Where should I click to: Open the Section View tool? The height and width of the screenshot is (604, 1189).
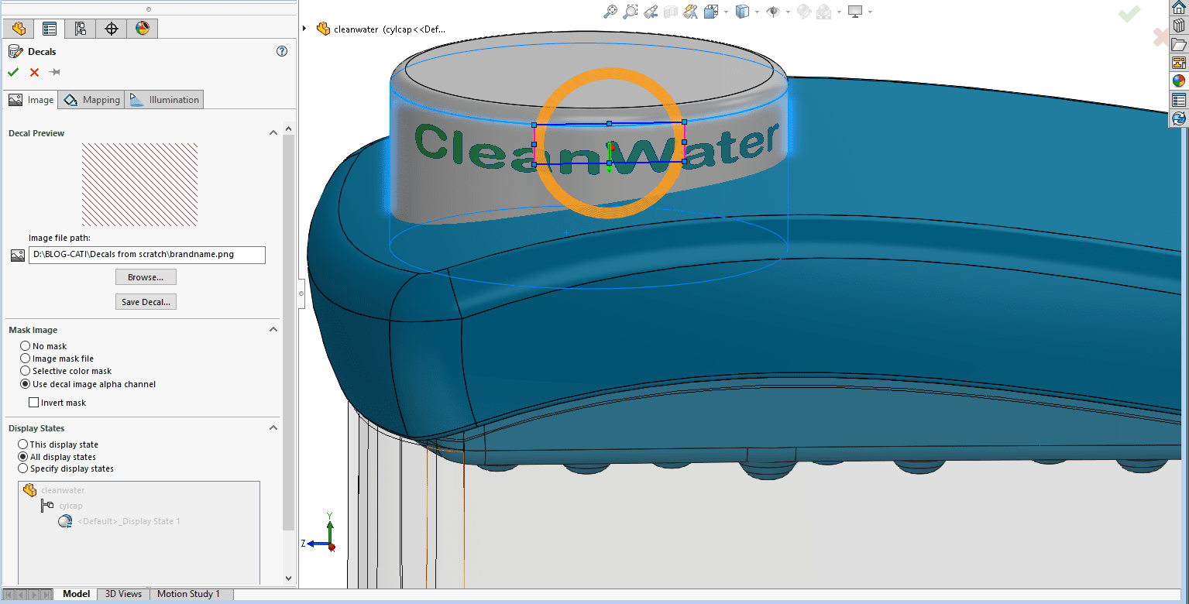671,12
